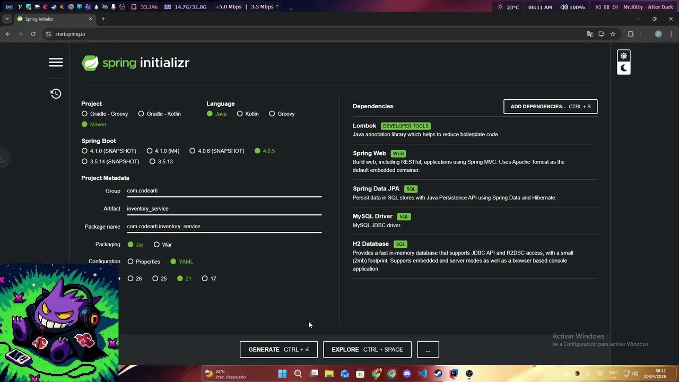Open Discord from taskbar
This screenshot has height=382, width=679.
[x=407, y=374]
